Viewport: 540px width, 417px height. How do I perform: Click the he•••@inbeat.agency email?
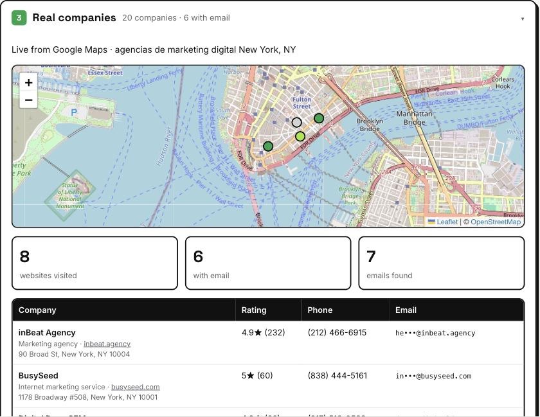435,333
